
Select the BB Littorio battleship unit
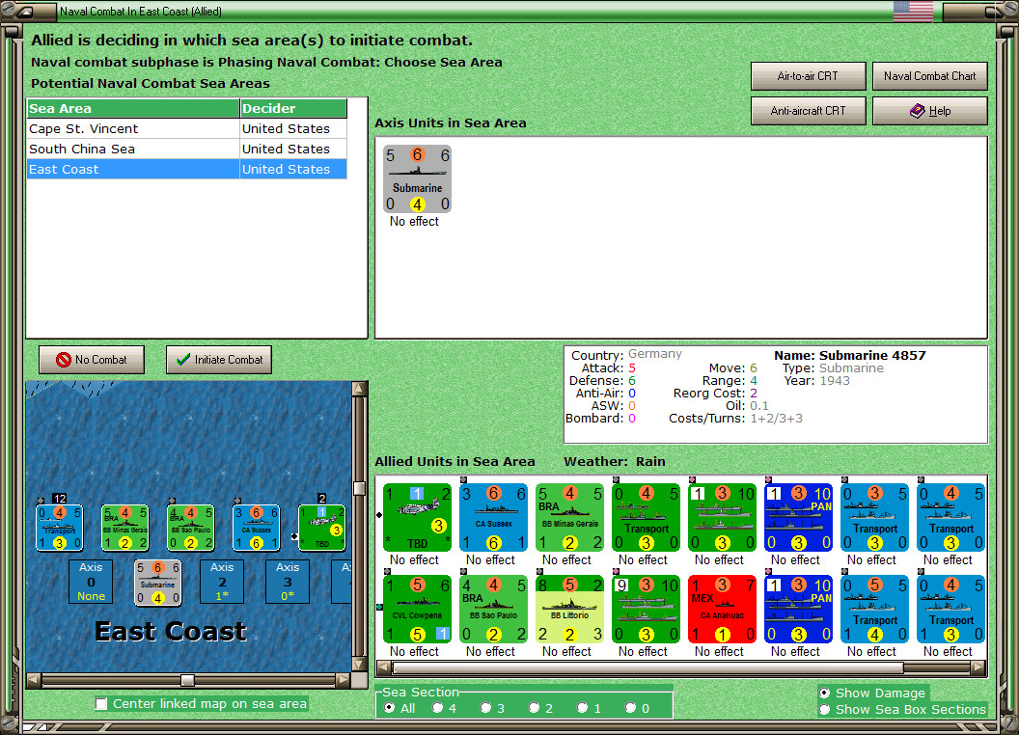click(x=569, y=609)
